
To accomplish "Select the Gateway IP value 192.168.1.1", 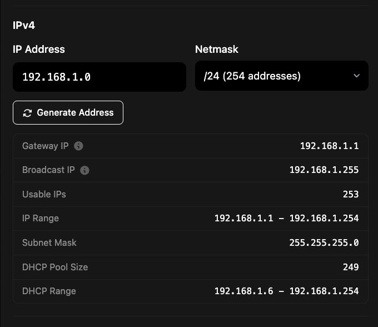I will click(329, 146).
